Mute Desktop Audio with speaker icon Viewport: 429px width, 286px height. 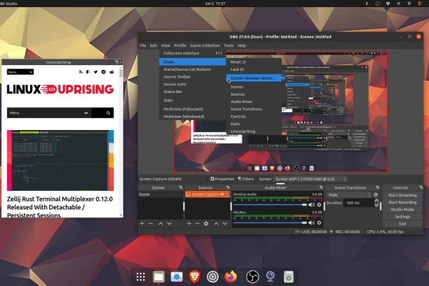[x=311, y=204]
